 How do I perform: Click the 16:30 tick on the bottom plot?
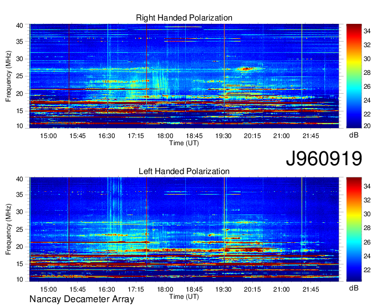pyautogui.click(x=106, y=289)
